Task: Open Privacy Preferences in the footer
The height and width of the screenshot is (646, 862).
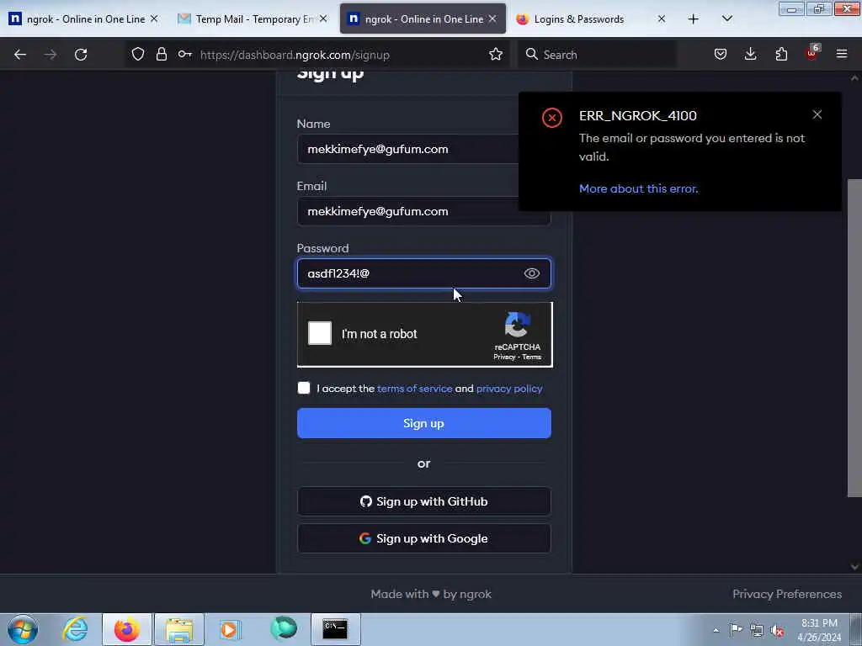Action: pyautogui.click(x=787, y=594)
